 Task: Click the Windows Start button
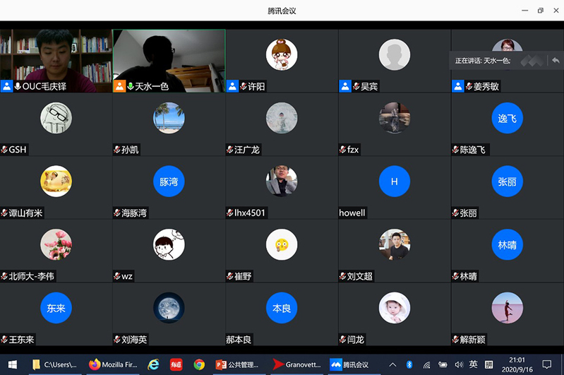12,364
